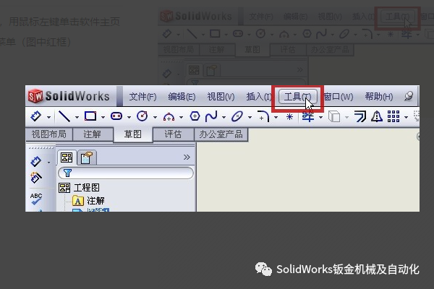
Task: Open the PropertyManager tab icon
Action: click(86, 158)
